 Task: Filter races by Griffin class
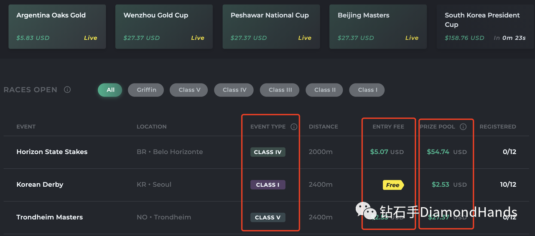pyautogui.click(x=146, y=90)
